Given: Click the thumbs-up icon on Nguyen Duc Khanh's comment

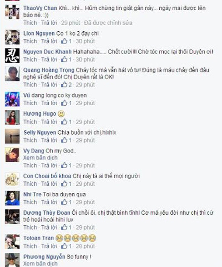Looking at the screenshot, I should 64,59.
